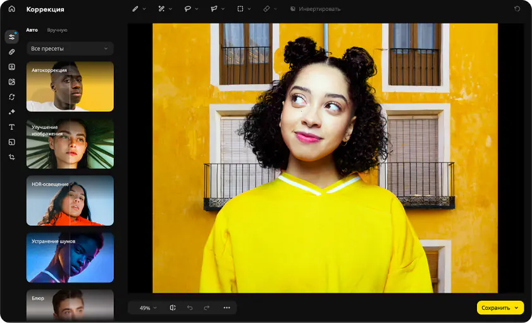
Task: Apply the Автокоррекция preset
Action: click(x=70, y=87)
